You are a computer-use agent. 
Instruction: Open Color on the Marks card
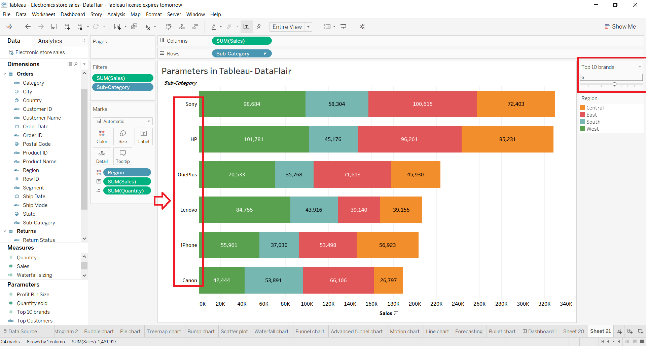[102, 136]
